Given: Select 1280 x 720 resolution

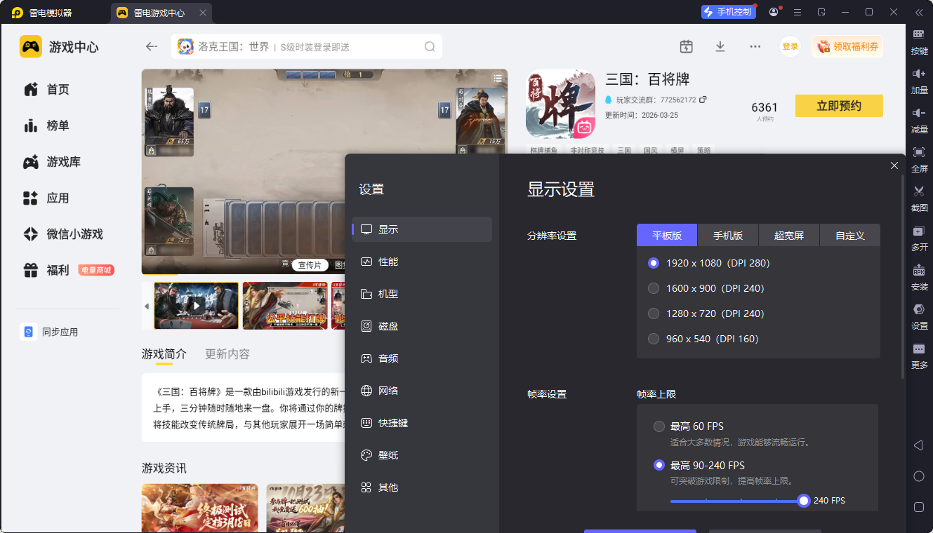Looking at the screenshot, I should (654, 313).
